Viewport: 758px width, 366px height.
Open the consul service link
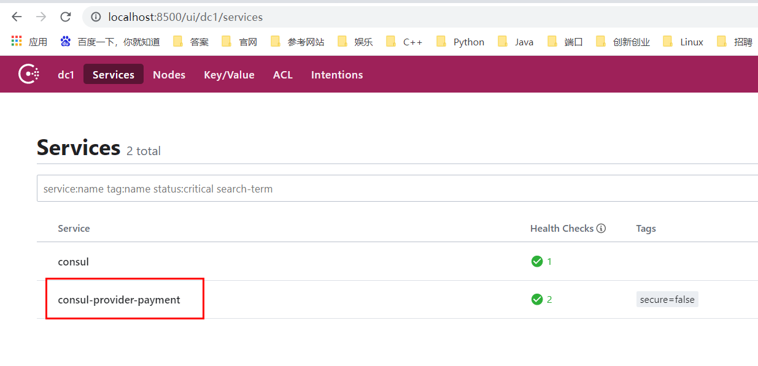pyautogui.click(x=73, y=262)
